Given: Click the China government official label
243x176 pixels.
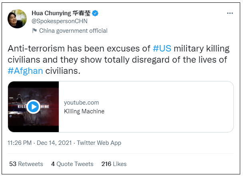Looking at the screenshot, I should pos(73,31).
